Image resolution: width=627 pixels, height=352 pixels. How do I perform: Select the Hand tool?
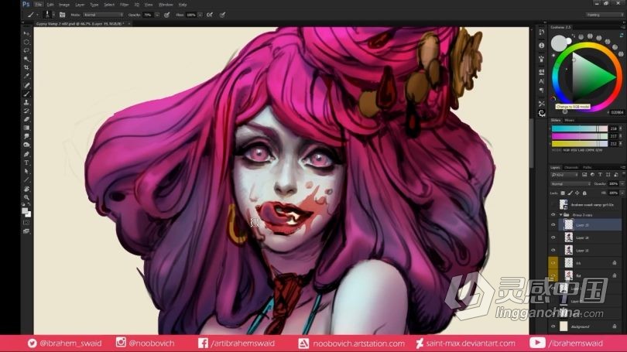(26, 189)
